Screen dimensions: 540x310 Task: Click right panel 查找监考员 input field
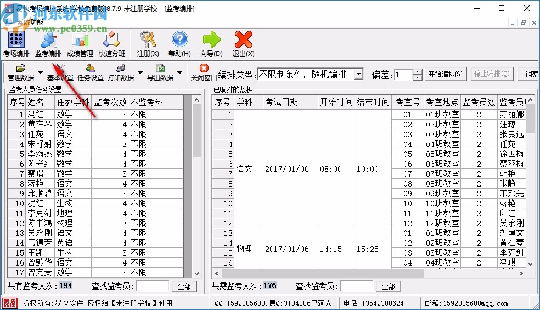[357, 286]
